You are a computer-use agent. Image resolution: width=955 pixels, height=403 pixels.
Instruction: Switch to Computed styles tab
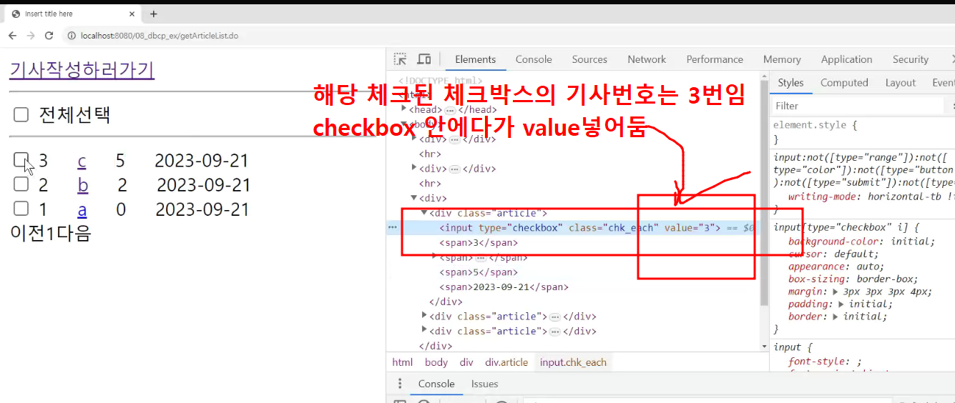coord(844,83)
